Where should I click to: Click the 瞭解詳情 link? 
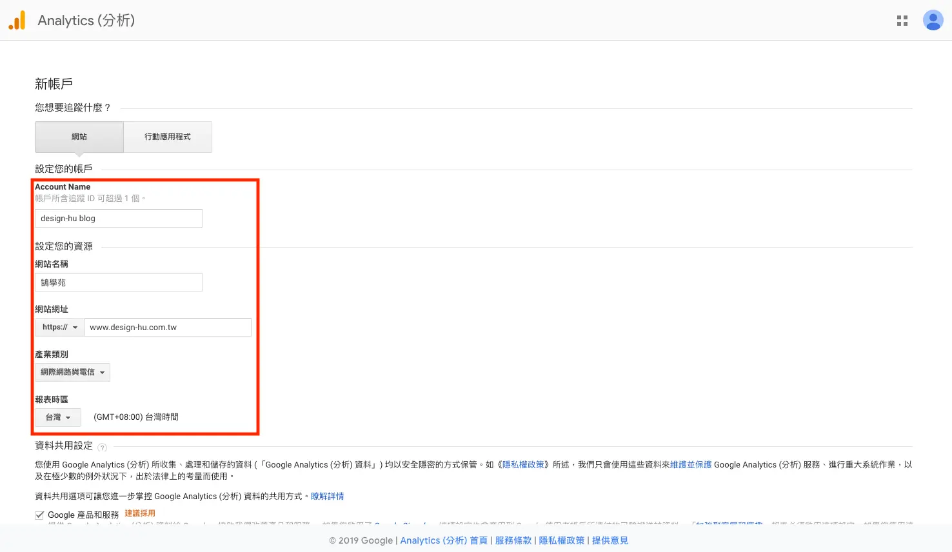pyautogui.click(x=328, y=496)
